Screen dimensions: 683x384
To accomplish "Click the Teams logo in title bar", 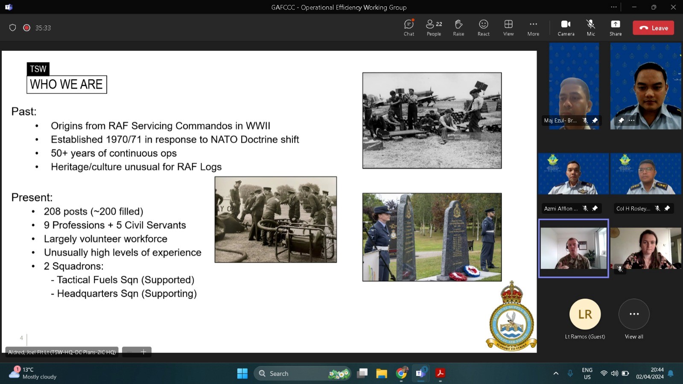I will [x=9, y=7].
